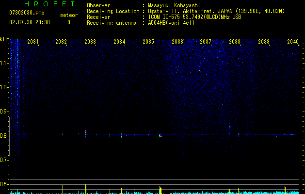Click the meteor echo just before the 2038 marker
The height and width of the screenshot is (194, 305).
230,129
